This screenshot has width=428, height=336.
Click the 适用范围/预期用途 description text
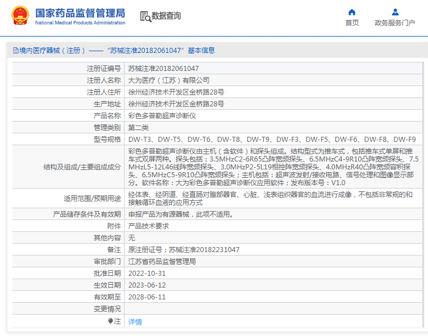pos(270,198)
